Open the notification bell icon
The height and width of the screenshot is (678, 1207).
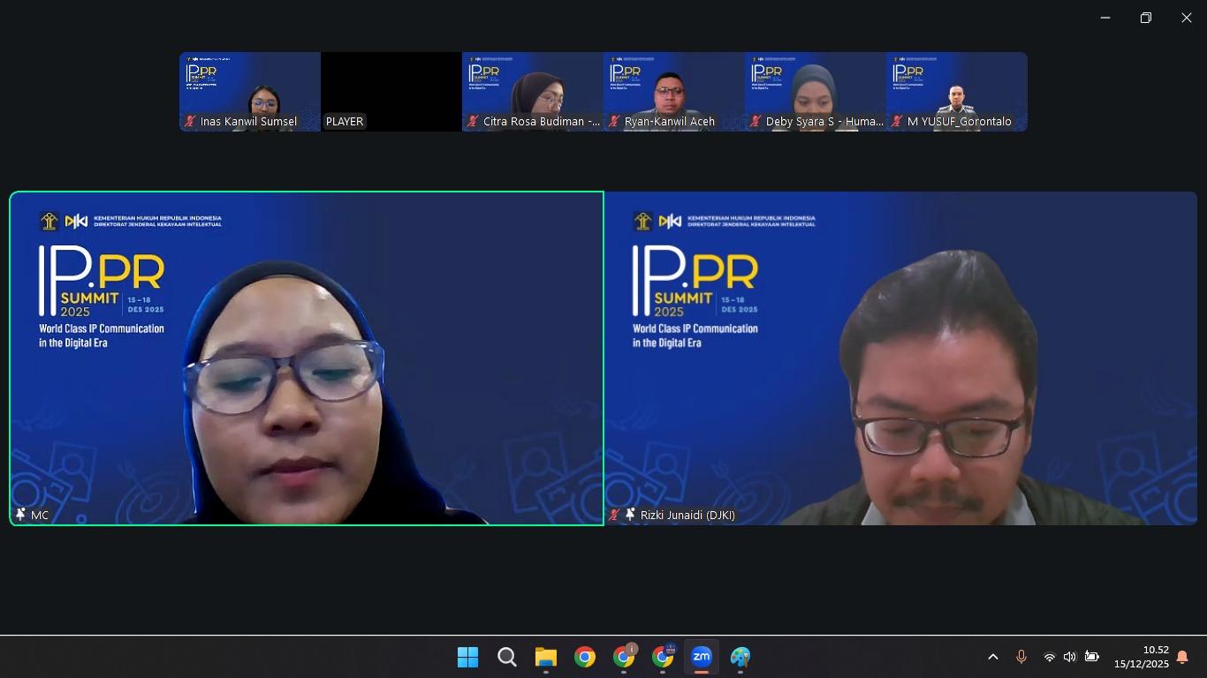(x=1182, y=657)
